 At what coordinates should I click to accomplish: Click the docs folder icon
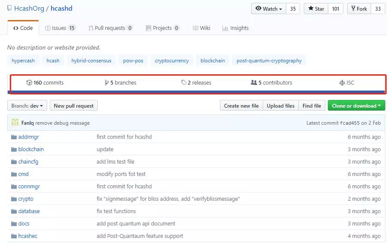14,224
